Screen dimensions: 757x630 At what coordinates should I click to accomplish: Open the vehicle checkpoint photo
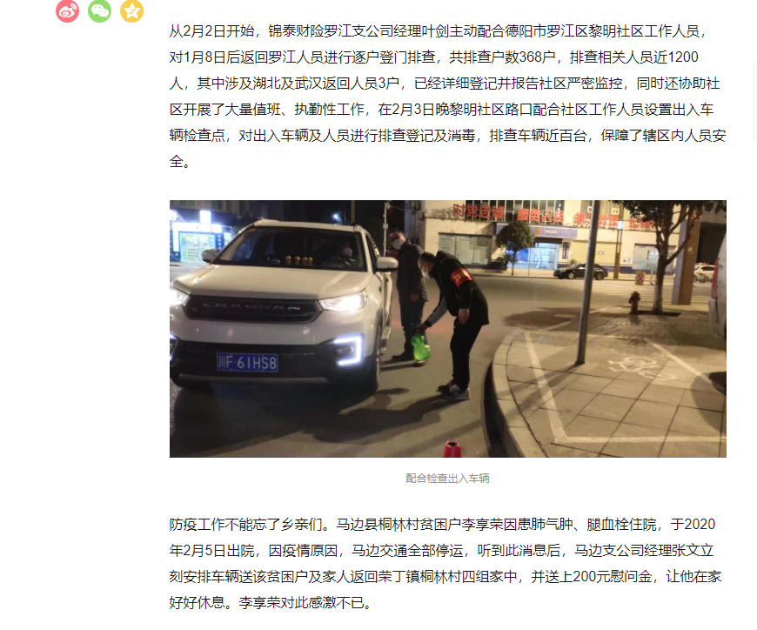(447, 329)
